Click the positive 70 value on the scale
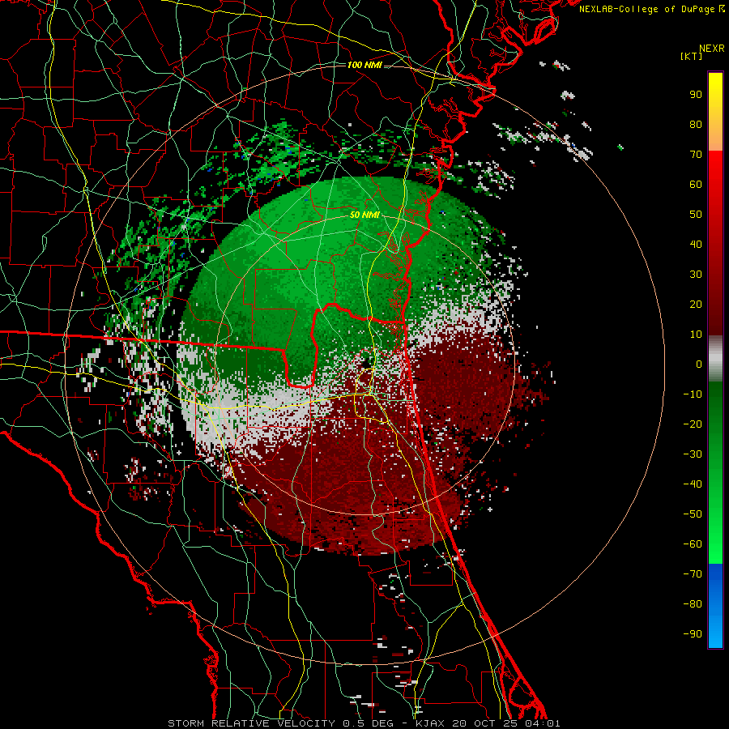The height and width of the screenshot is (729, 729). [696, 155]
